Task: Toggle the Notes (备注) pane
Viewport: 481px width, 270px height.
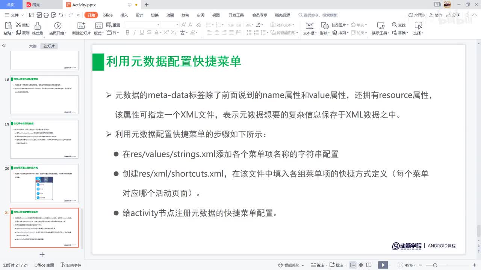Action: [318, 265]
